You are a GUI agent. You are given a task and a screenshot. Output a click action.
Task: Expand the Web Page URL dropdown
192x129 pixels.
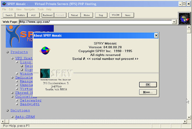click(x=174, y=22)
